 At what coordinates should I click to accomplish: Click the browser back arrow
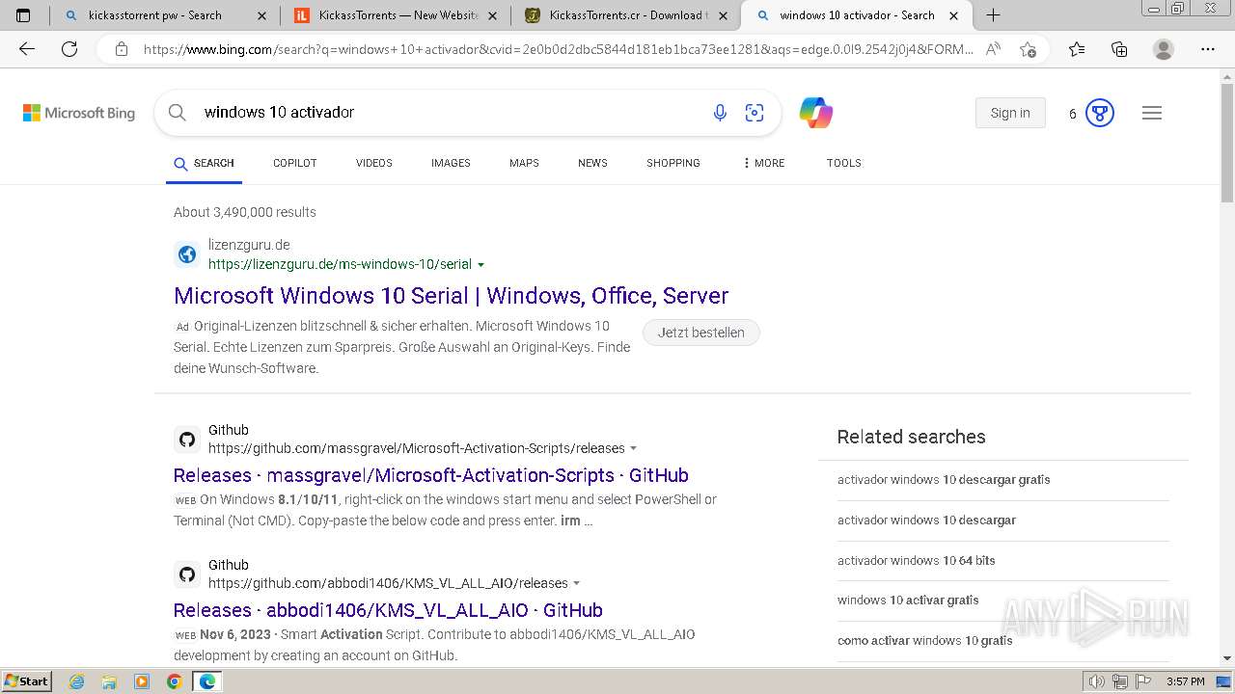coord(27,49)
